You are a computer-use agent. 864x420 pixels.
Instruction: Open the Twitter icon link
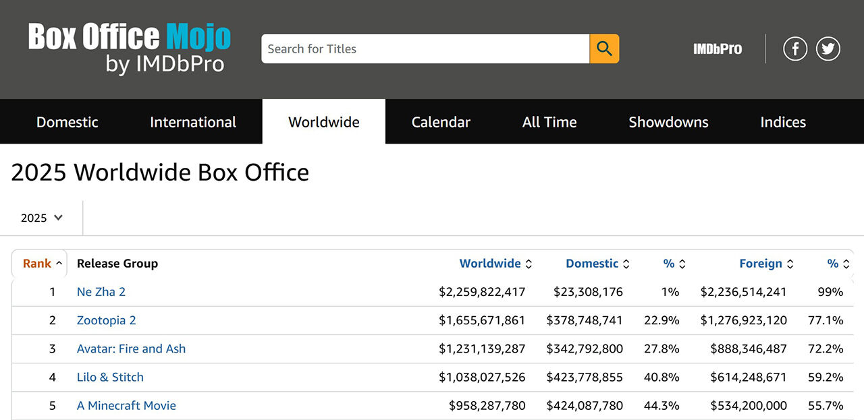(828, 49)
